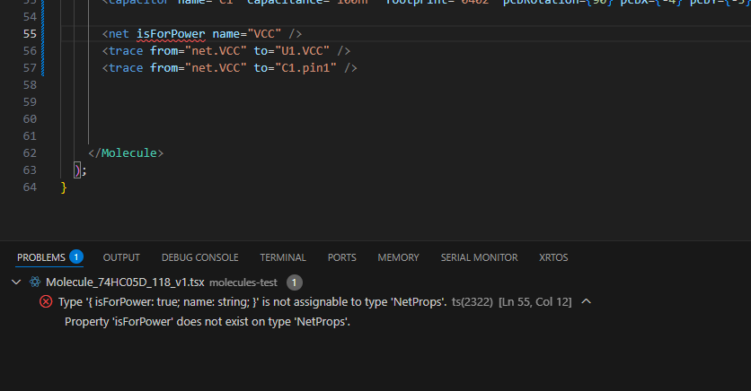The image size is (751, 391).
Task: Click the file error count badge
Action: (294, 282)
